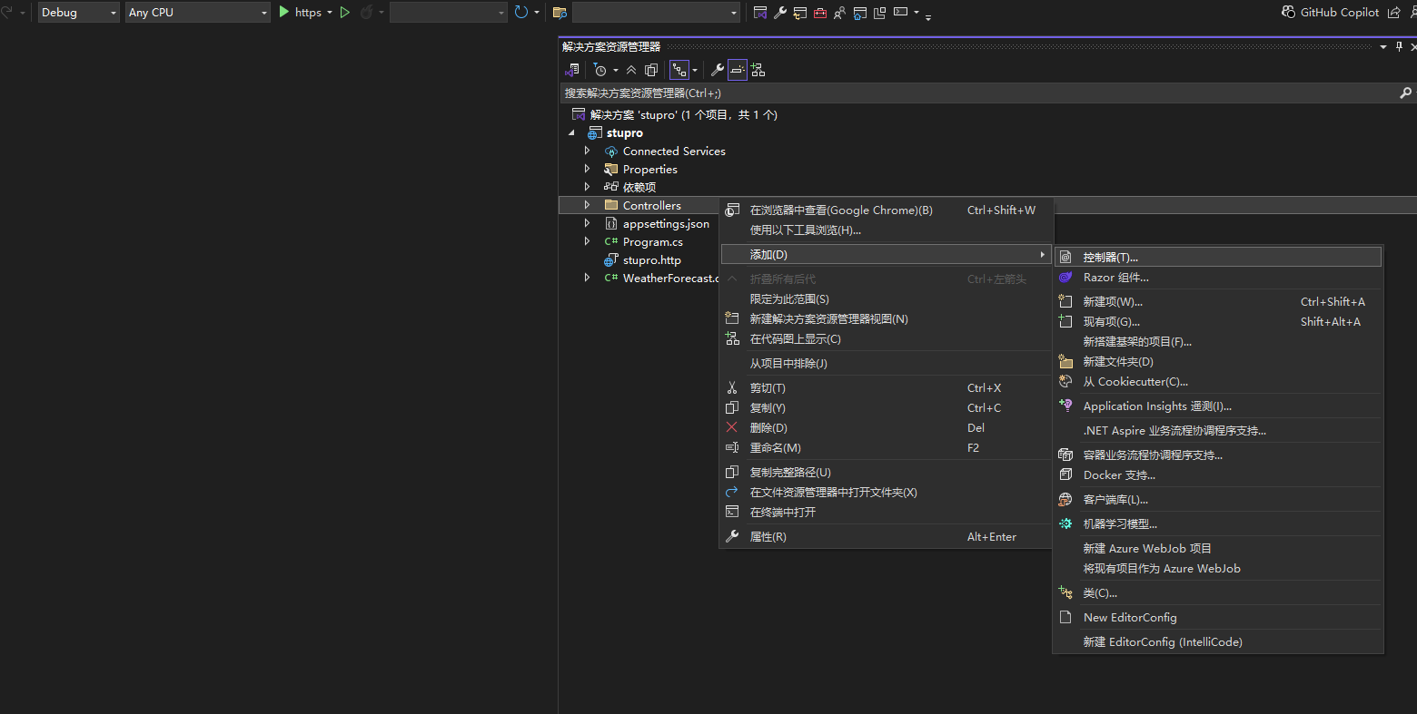Select the Controllers folder in tree
Viewport: 1417px width, 714px height.
pyautogui.click(x=651, y=206)
